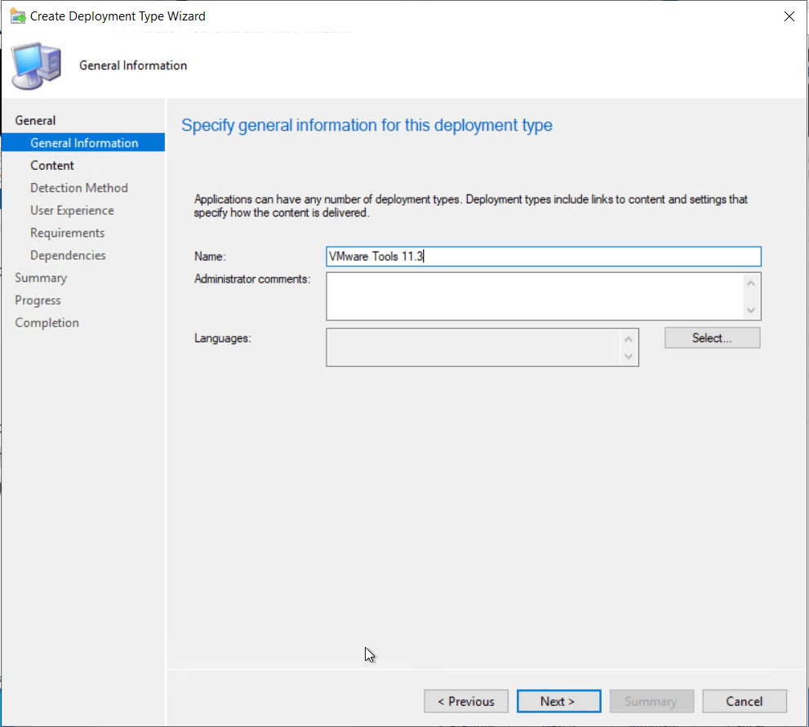The image size is (809, 727).
Task: Close the Create Deployment Type Wizard
Action: point(788,16)
